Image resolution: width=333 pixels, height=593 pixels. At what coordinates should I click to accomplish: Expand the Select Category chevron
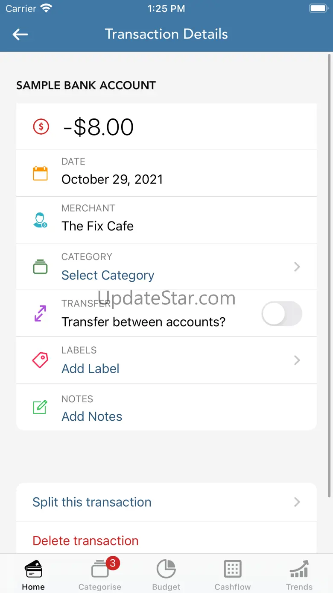pos(297,267)
